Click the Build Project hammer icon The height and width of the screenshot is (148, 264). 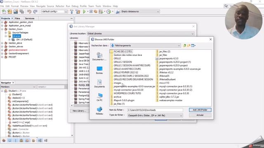point(72,12)
